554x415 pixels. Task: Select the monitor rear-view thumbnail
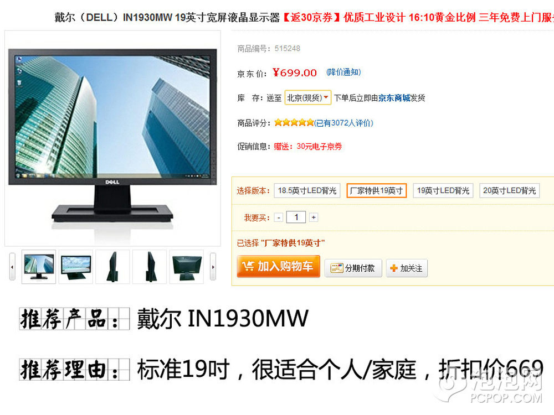(x=187, y=267)
